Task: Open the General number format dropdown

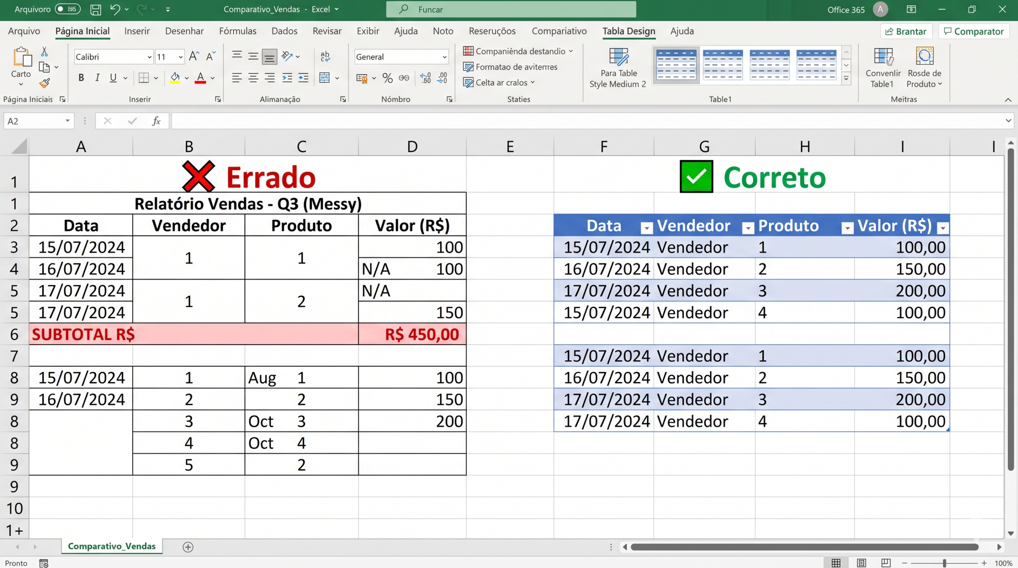Action: 444,57
